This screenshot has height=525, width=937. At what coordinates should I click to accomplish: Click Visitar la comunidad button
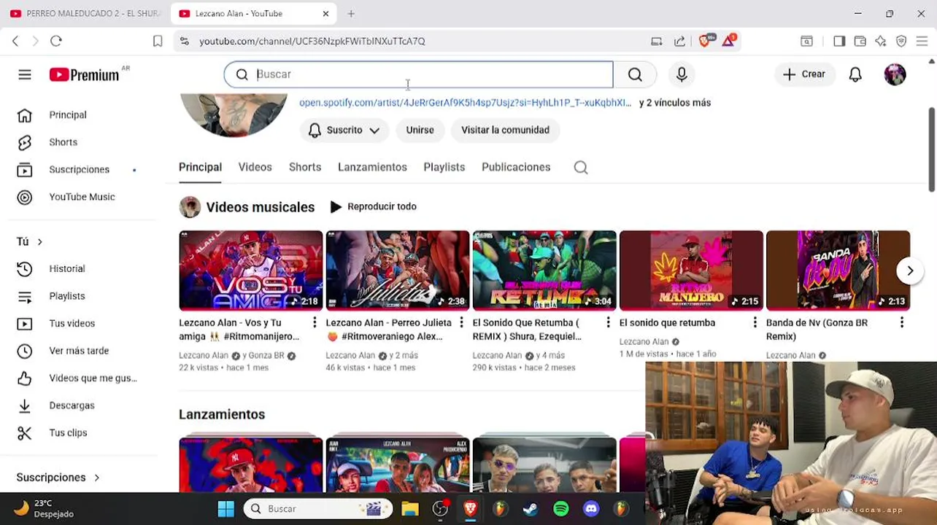[x=505, y=131]
